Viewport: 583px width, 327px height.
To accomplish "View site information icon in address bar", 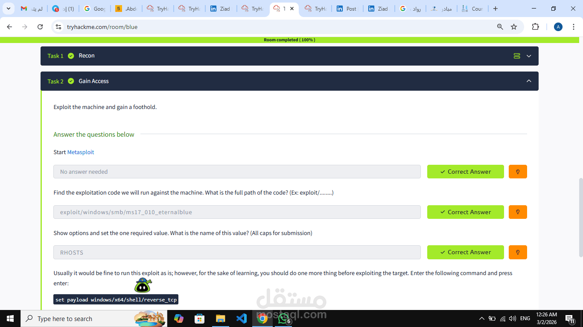I will [x=59, y=27].
